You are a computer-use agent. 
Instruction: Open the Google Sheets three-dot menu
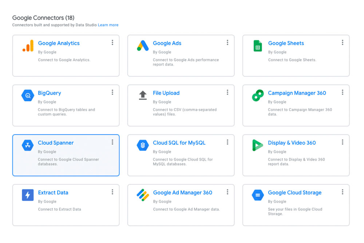click(343, 43)
